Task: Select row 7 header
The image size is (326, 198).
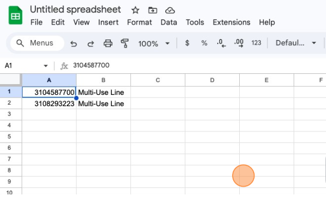Action: (11, 159)
